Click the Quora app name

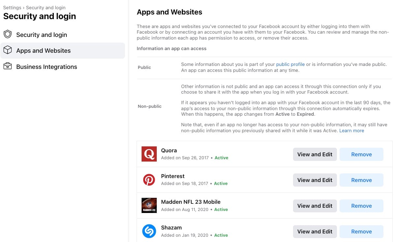(169, 150)
